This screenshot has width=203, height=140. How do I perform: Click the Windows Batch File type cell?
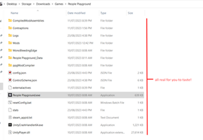[x=112, y=103]
